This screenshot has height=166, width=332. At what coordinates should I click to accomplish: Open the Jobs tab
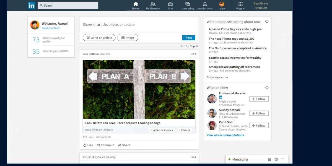pyautogui.click(x=170, y=6)
